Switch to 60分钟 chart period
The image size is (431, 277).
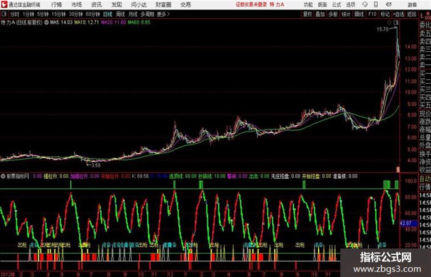point(93,14)
